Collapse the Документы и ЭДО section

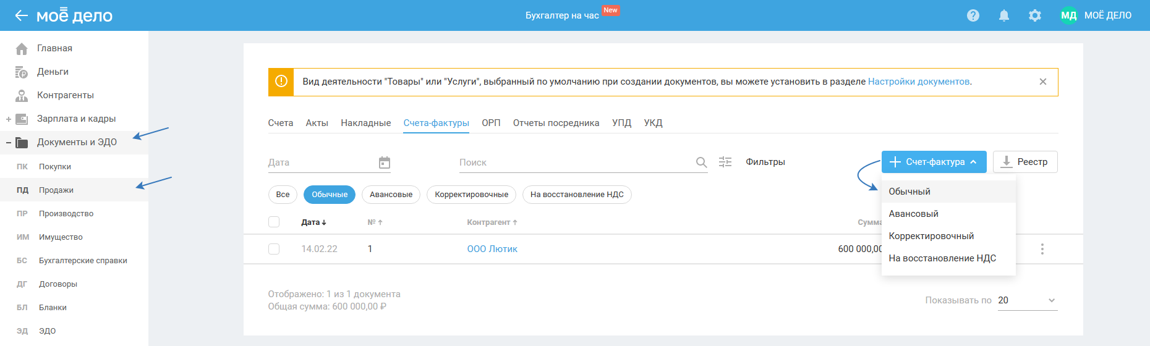pos(9,143)
